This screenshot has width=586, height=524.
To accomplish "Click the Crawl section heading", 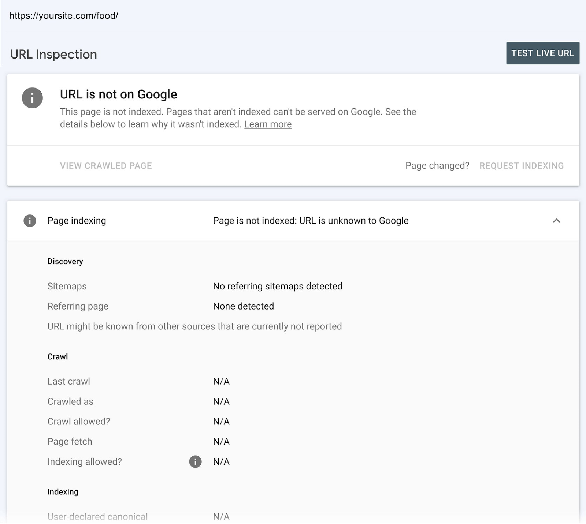I will pos(57,356).
